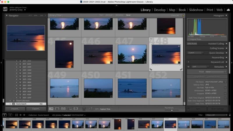Expand the Keyword List panel
This screenshot has height=131, width=233.
[226, 62]
